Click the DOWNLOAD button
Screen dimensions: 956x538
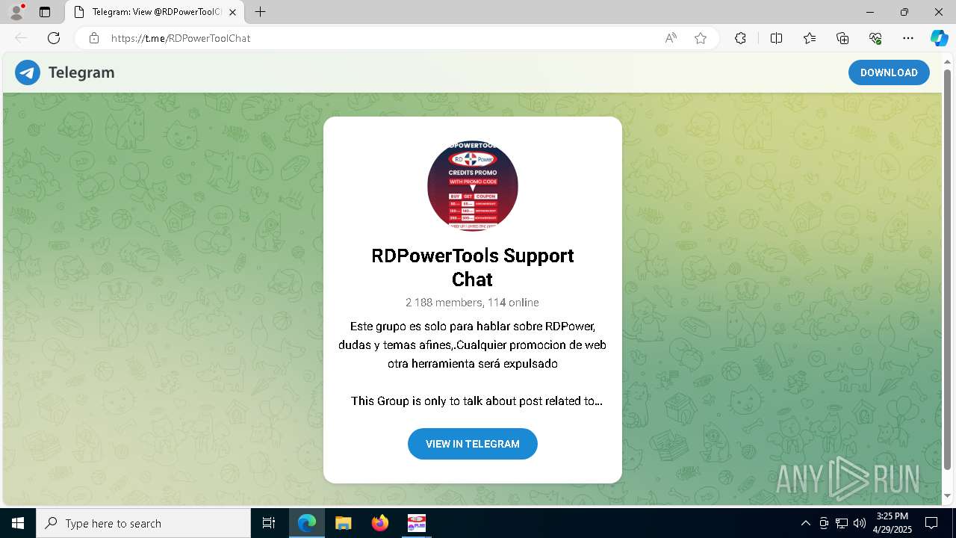pos(889,72)
